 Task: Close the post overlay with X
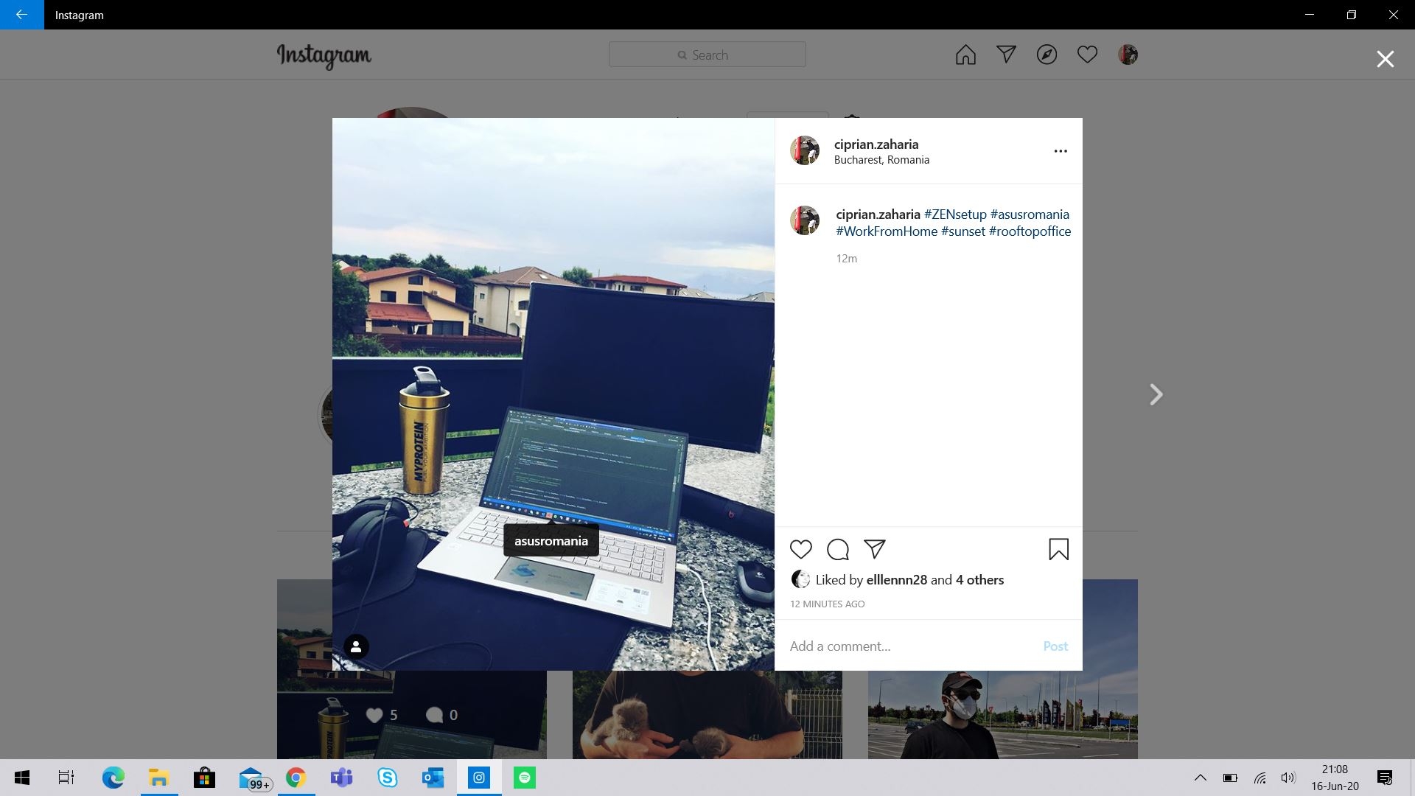(1385, 59)
